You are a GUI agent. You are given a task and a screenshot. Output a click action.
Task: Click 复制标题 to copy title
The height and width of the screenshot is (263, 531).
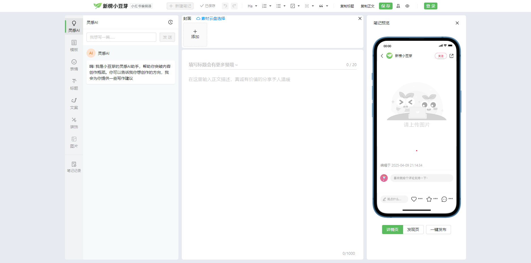(x=347, y=6)
